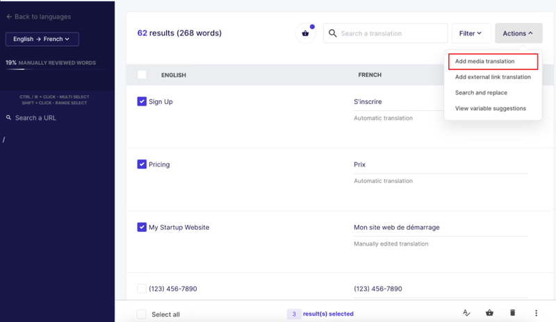
Task: Tick the header checkbox beside ENGLISH
Action: [142, 74]
